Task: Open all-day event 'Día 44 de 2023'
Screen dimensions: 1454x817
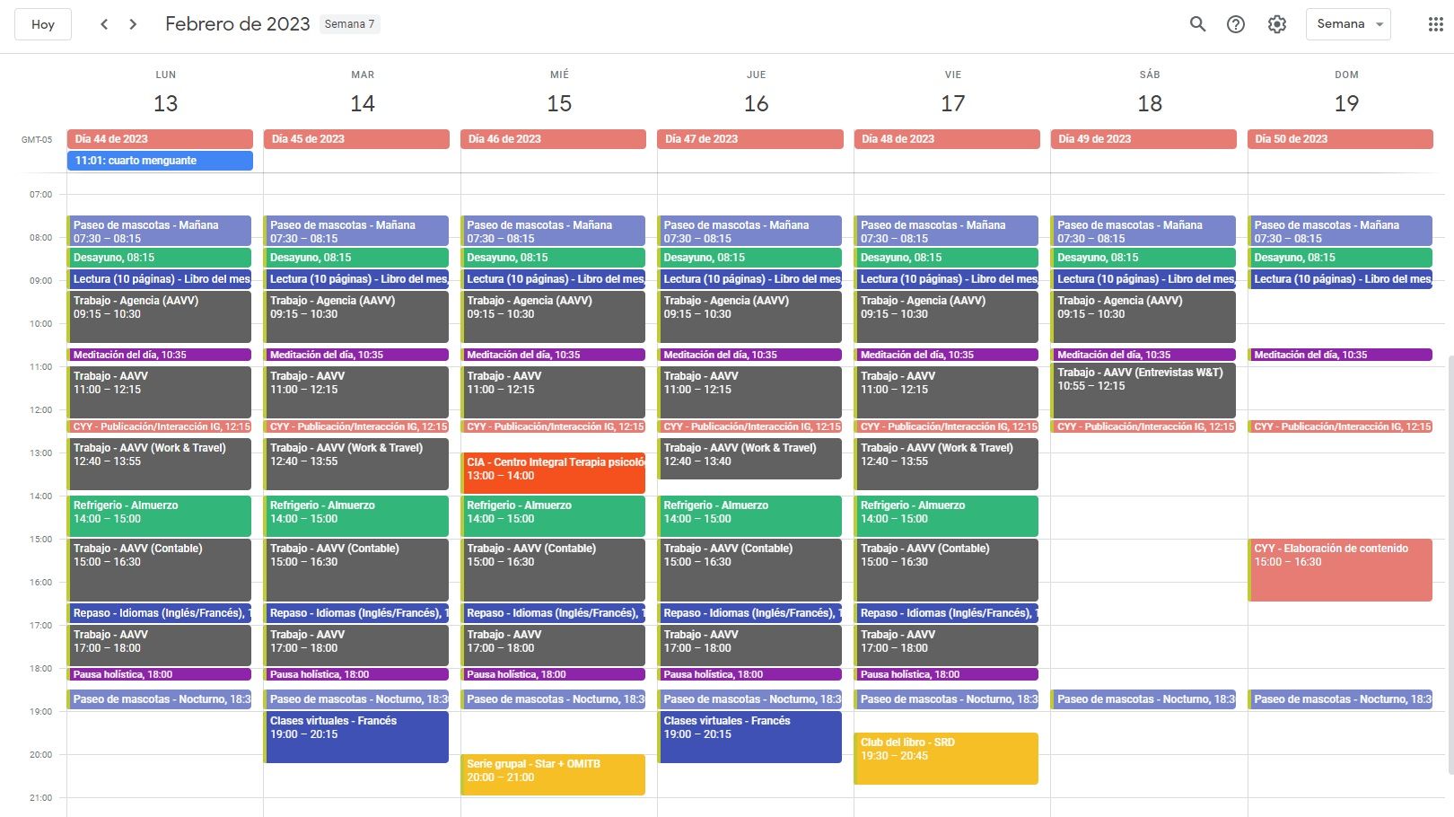Action: pos(160,139)
